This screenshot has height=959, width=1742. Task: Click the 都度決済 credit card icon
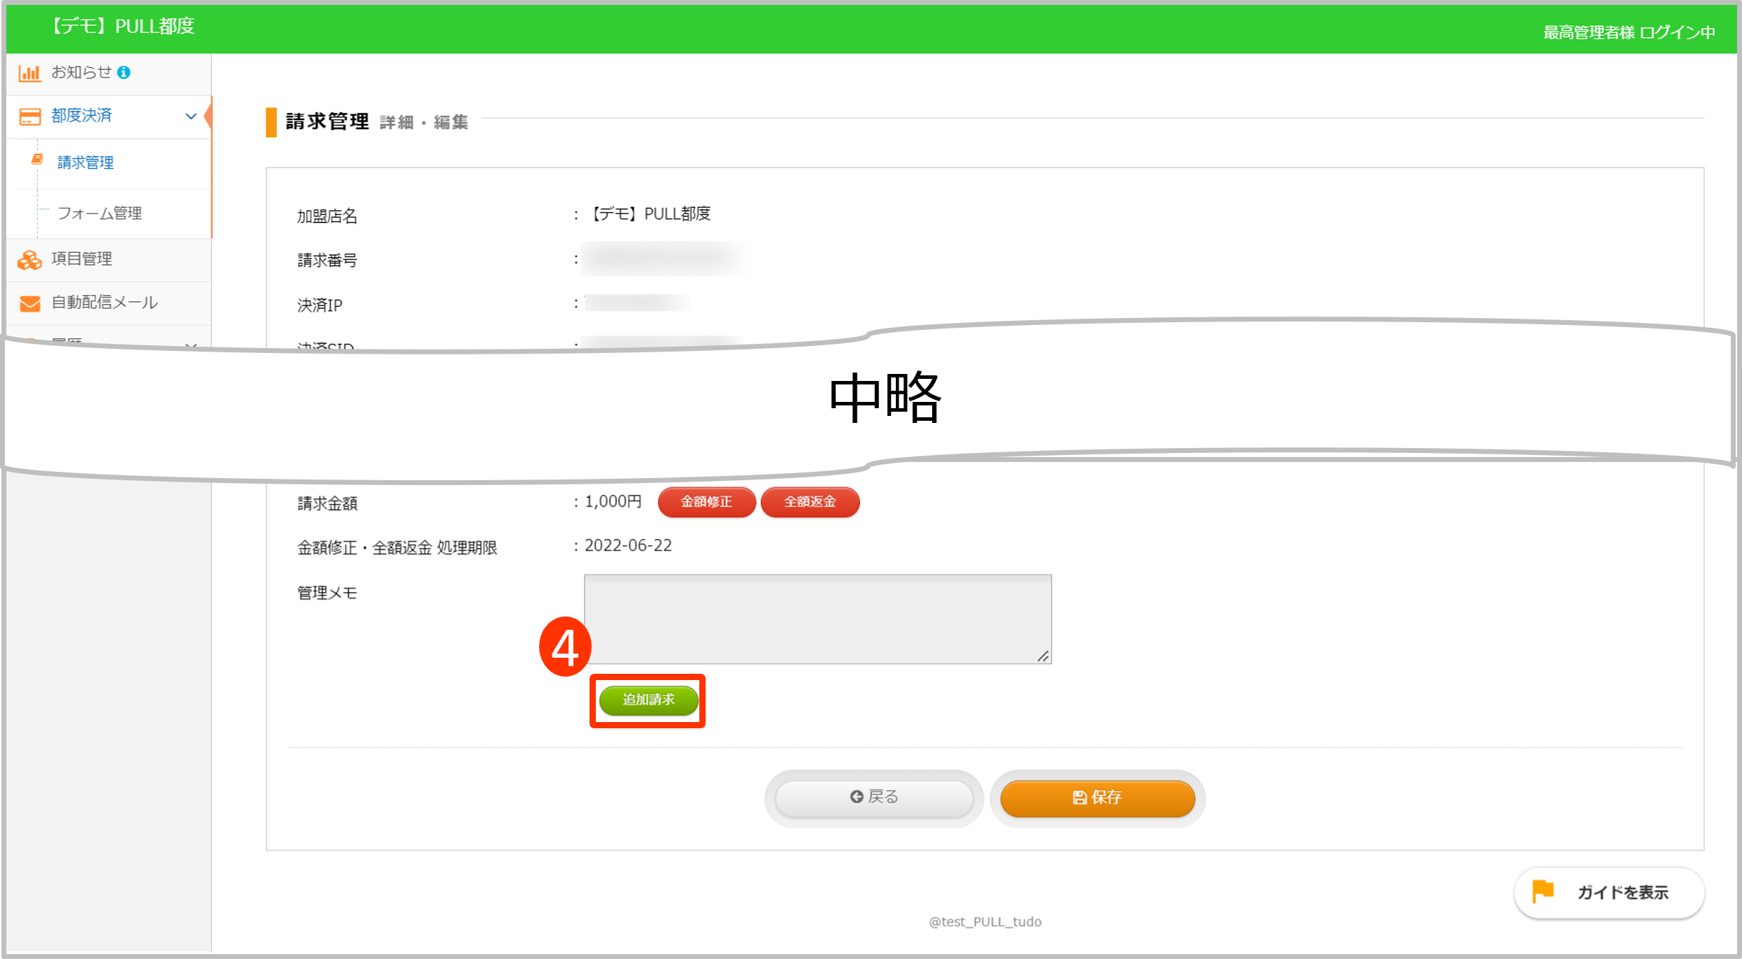click(x=29, y=116)
